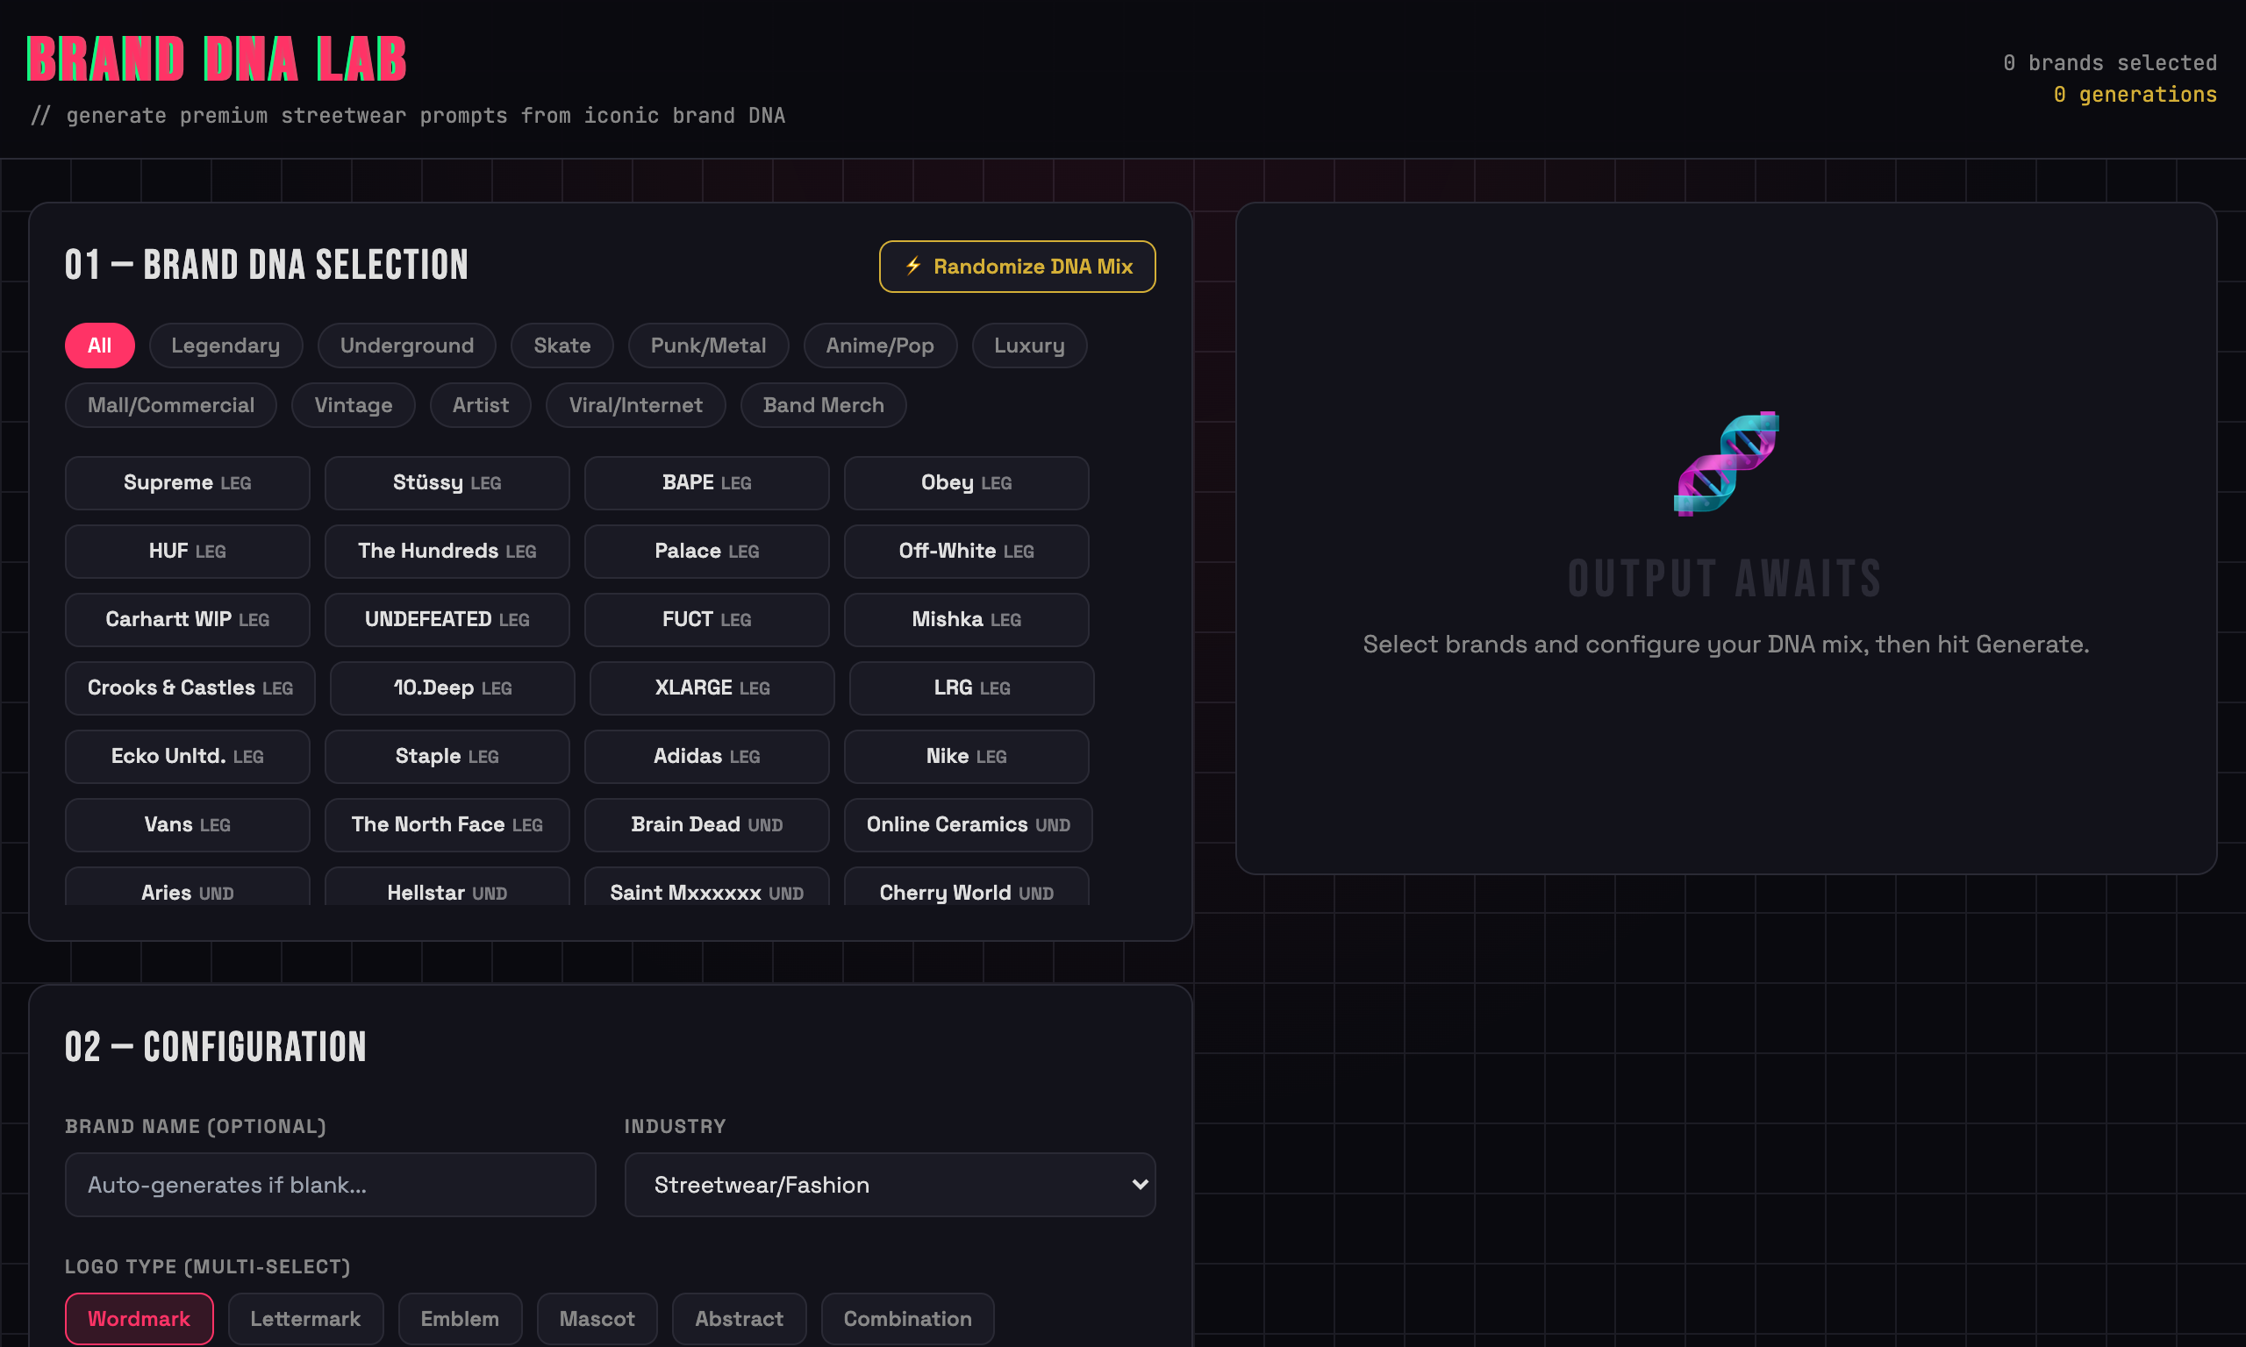Add Obey to DNA mix
Screen dimensions: 2246x1347
pyautogui.click(x=967, y=483)
